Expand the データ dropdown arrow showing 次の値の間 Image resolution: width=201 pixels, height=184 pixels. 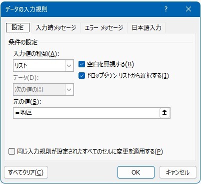(x=69, y=90)
